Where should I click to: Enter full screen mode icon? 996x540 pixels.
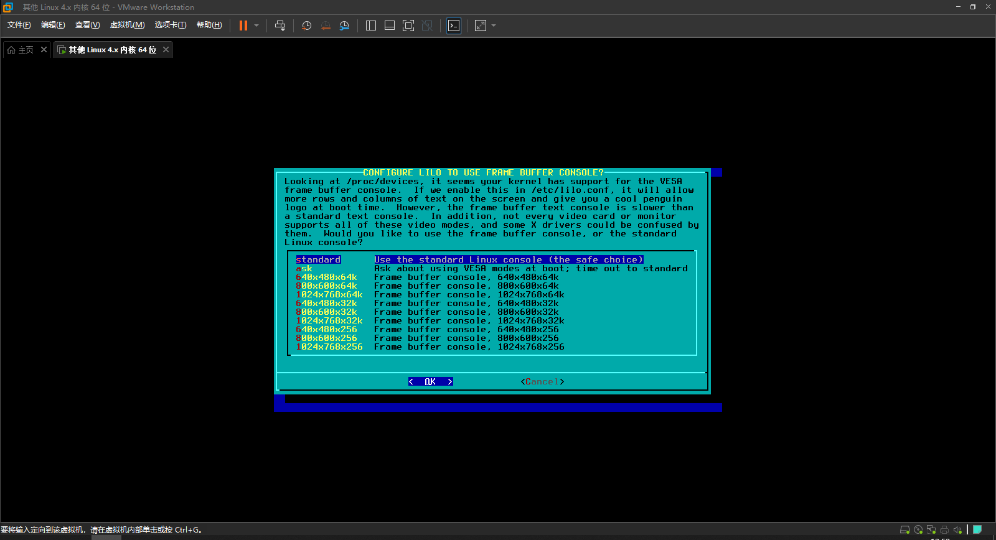pos(408,26)
